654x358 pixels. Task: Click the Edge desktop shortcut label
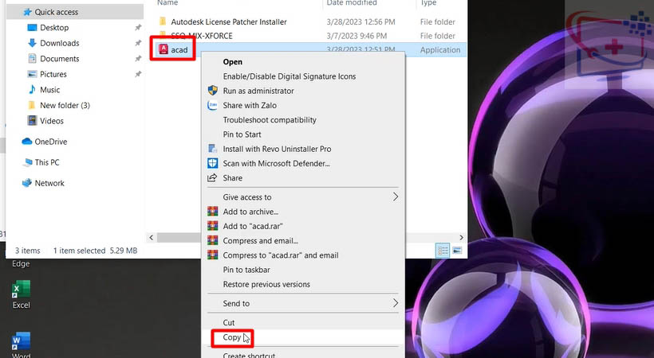tap(21, 264)
